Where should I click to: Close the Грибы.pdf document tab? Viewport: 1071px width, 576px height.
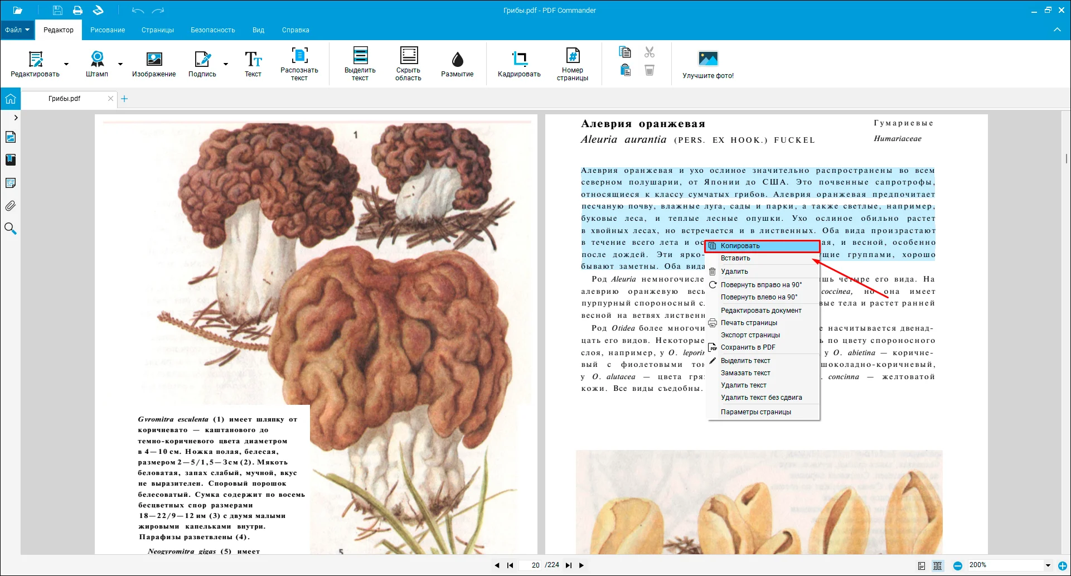pyautogui.click(x=110, y=99)
